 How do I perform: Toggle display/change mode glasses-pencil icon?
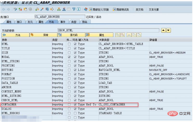click(x=15, y=9)
